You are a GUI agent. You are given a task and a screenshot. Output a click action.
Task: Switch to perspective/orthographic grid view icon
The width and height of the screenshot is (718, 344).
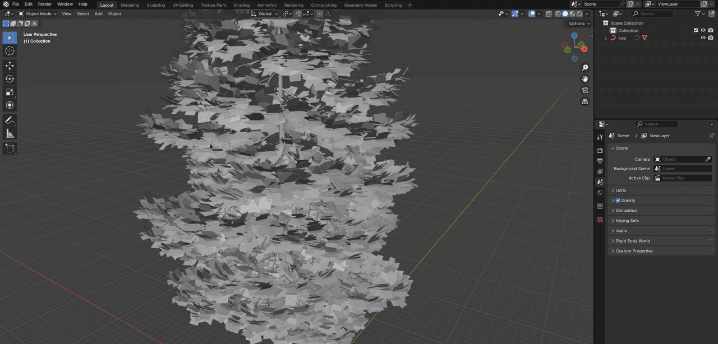(585, 102)
